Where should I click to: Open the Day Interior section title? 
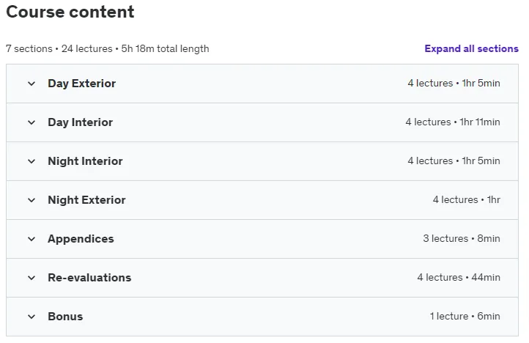[81, 122]
